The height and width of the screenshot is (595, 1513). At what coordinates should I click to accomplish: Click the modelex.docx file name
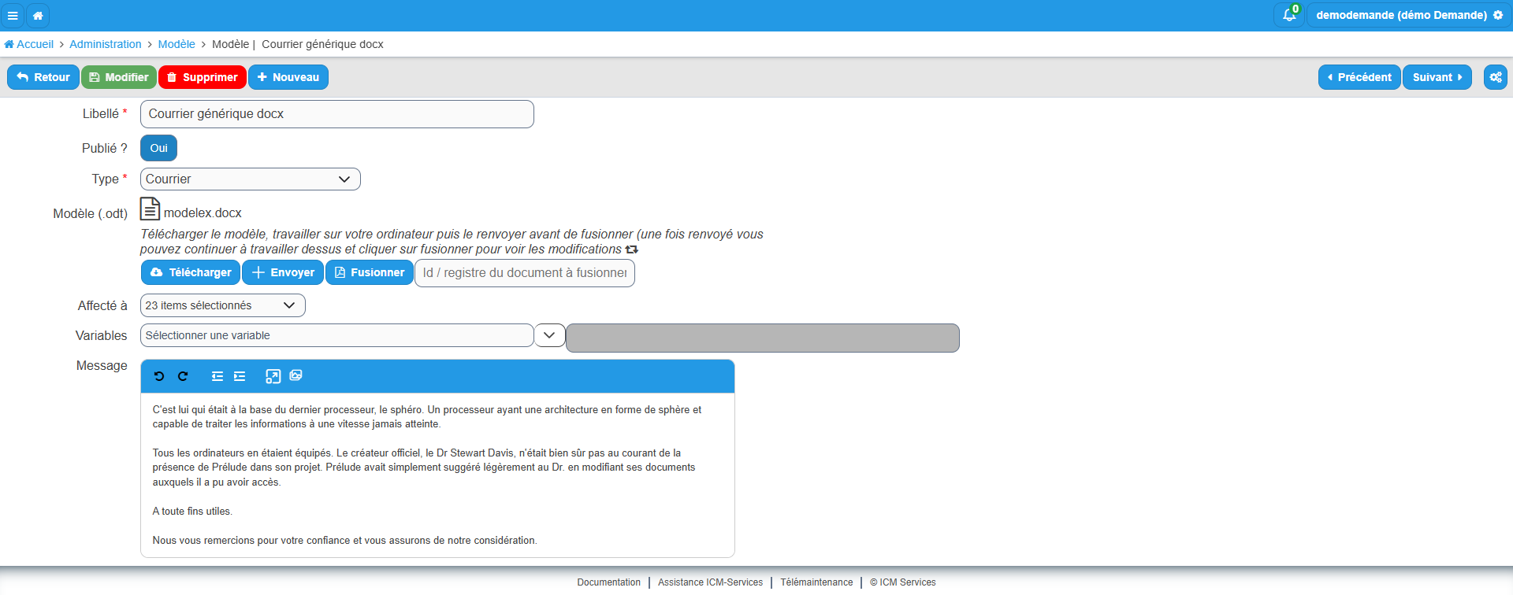click(x=203, y=213)
